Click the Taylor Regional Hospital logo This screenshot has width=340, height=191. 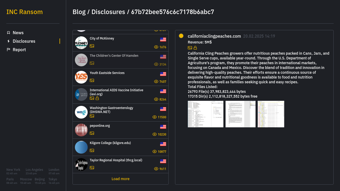(81, 164)
